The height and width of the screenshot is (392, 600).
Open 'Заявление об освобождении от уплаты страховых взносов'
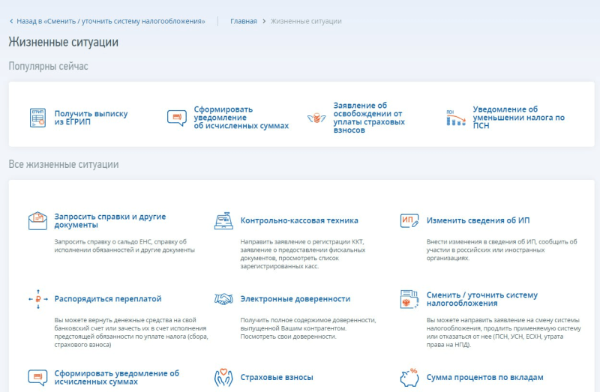[369, 118]
